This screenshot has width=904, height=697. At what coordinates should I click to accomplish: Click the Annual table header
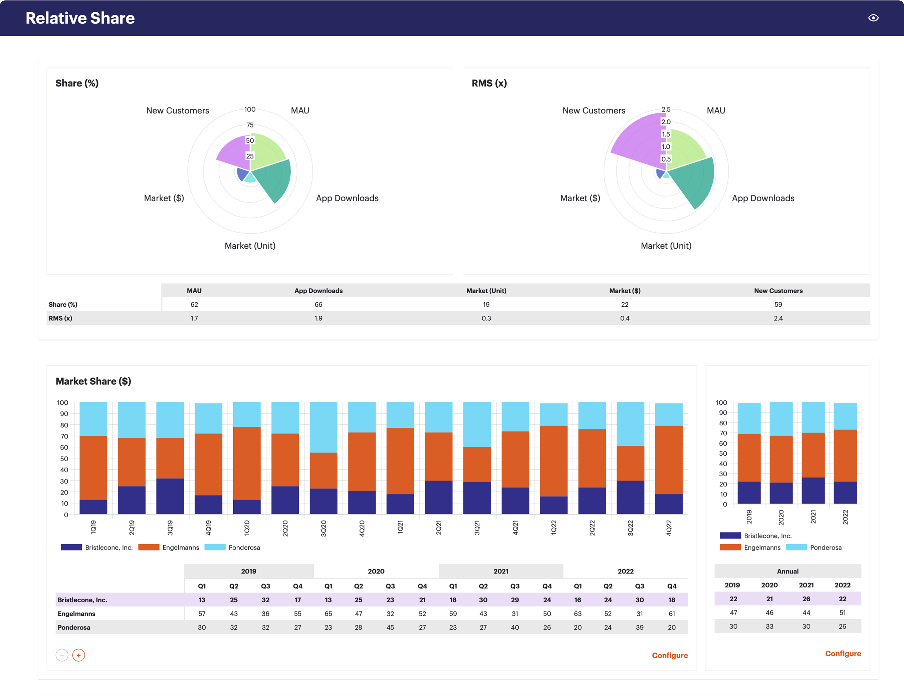click(788, 571)
